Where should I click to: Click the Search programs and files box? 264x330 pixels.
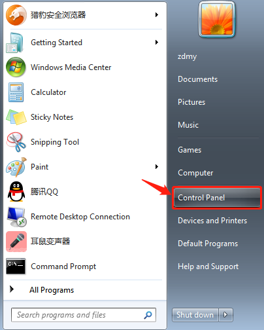pyautogui.click(x=84, y=315)
